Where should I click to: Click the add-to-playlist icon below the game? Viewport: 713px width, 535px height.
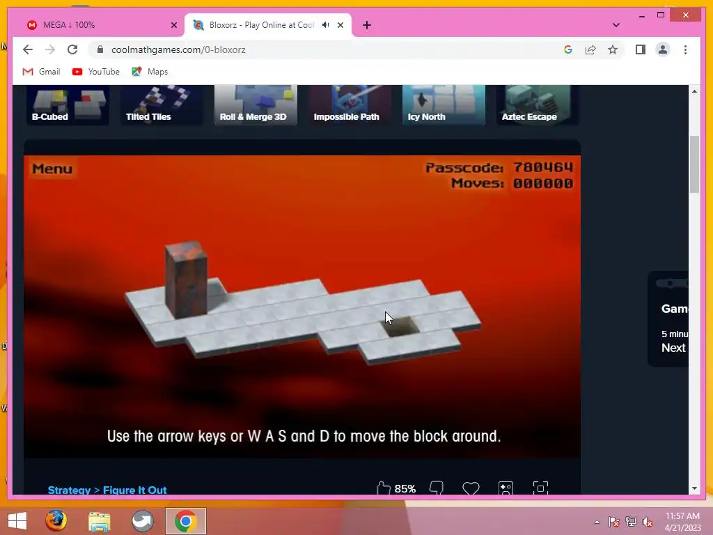pos(506,488)
